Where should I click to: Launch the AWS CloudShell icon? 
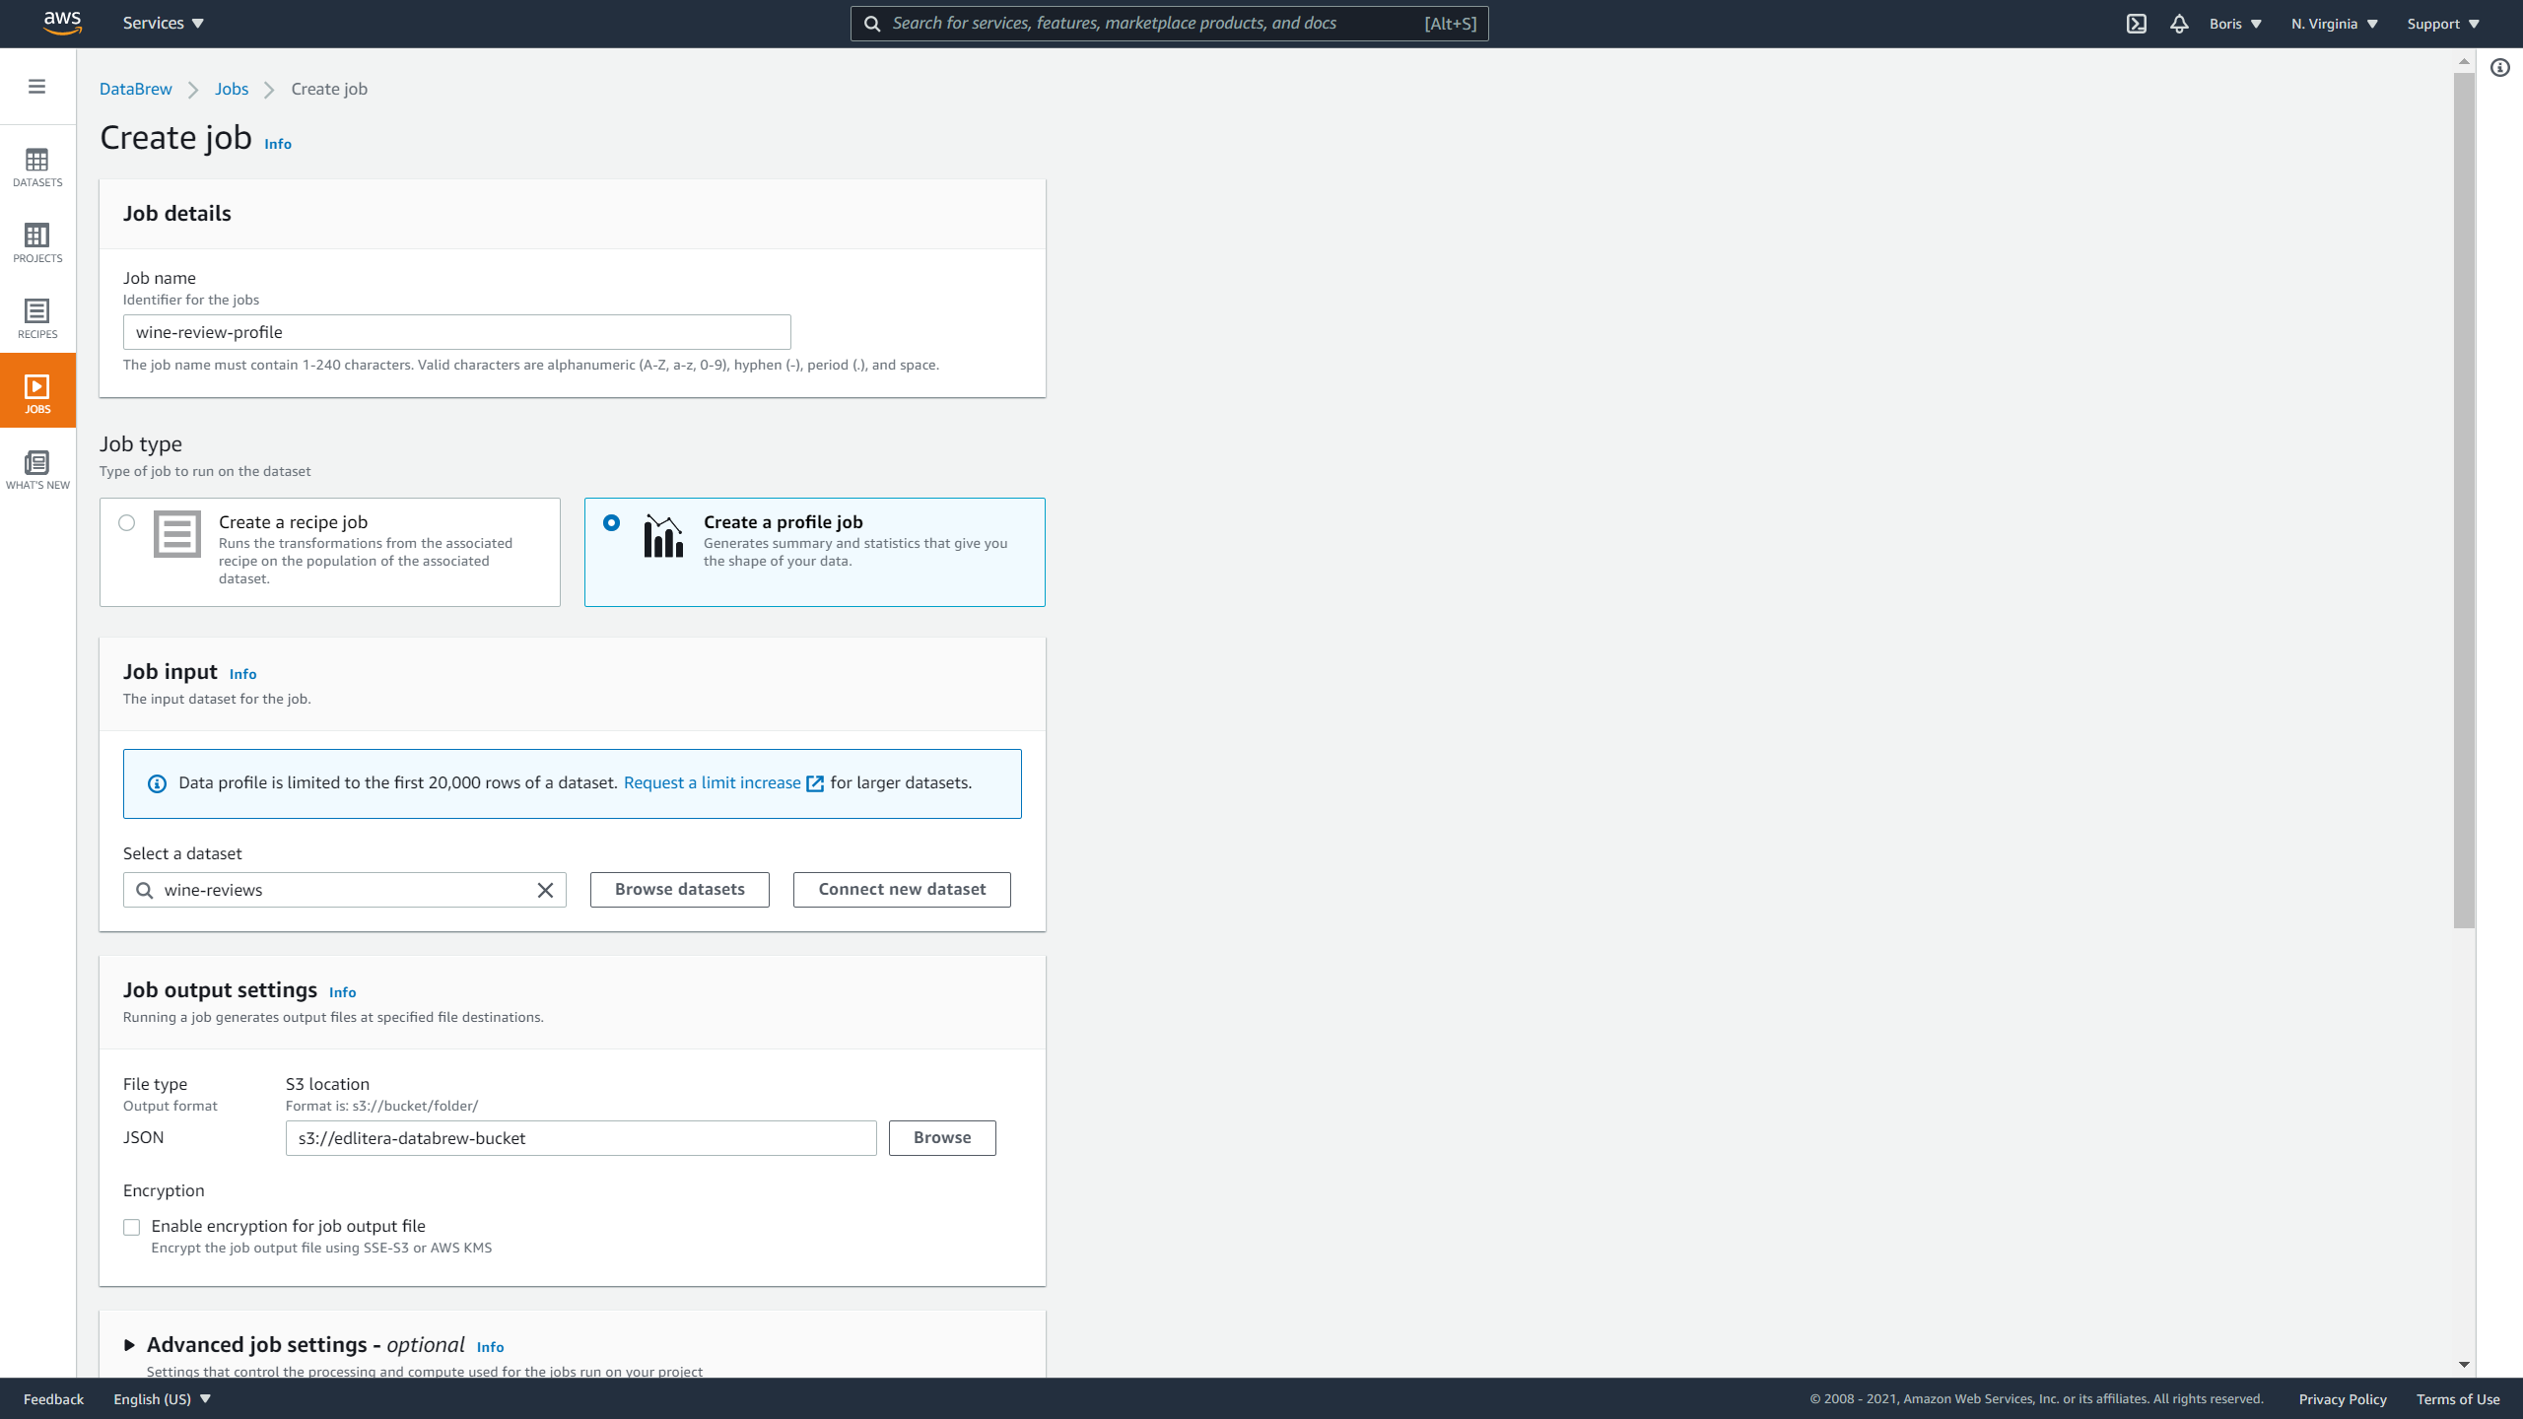pyautogui.click(x=2136, y=24)
